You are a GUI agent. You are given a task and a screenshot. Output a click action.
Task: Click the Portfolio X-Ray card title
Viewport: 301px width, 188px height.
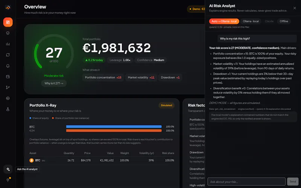pos(43,105)
